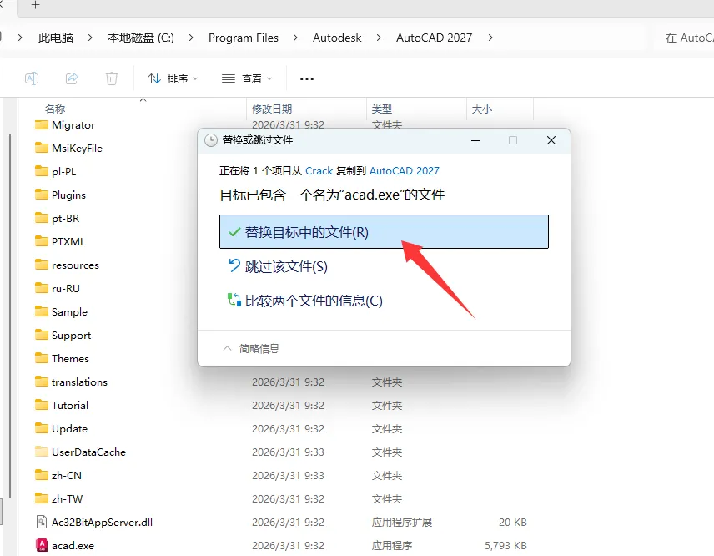Expand chevron after AutoCAD 2027 breadcrumb
Viewport: 714px width, 556px height.
(x=490, y=38)
